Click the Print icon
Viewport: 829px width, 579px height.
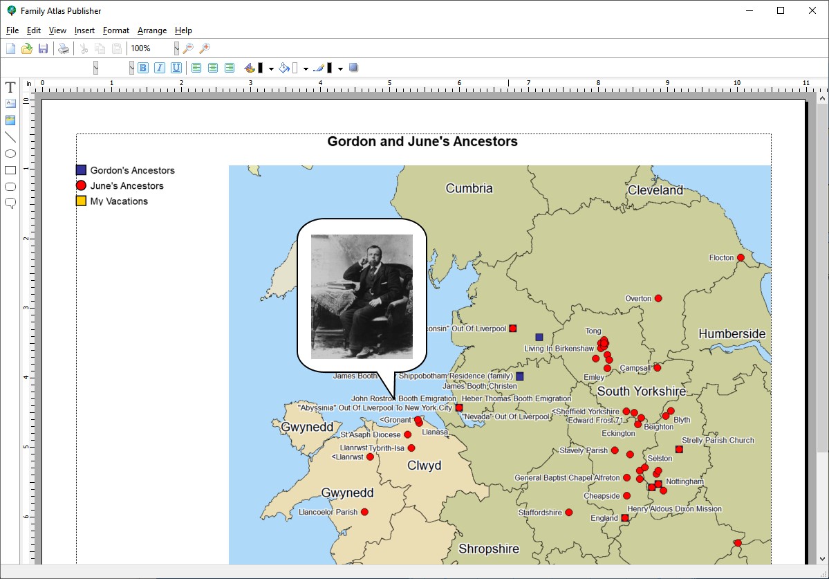[x=64, y=48]
